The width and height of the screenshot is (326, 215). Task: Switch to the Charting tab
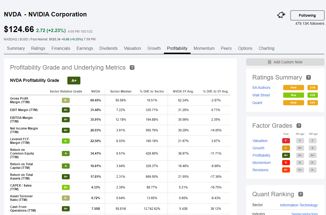tap(266, 48)
